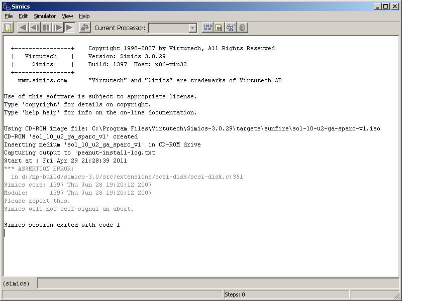Image resolution: width=422 pixels, height=301 pixels.
Task: Click the 'Module: 1397' line
Action: tap(78, 193)
